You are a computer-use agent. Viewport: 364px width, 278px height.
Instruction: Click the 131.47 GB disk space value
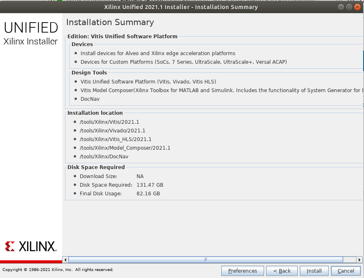(x=150, y=185)
